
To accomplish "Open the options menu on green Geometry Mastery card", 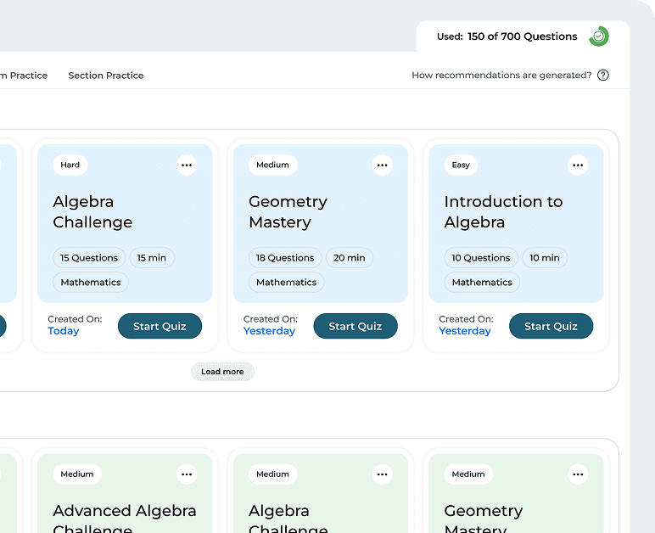I will 578,474.
